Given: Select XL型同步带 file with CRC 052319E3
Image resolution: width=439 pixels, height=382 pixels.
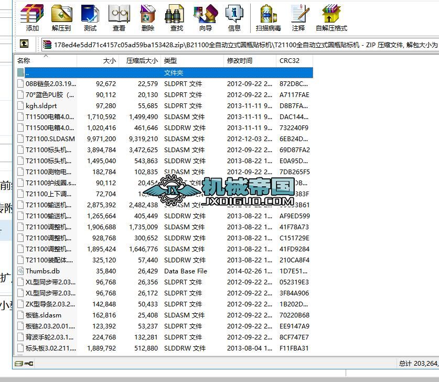Looking at the screenshot, I should tap(165, 282).
